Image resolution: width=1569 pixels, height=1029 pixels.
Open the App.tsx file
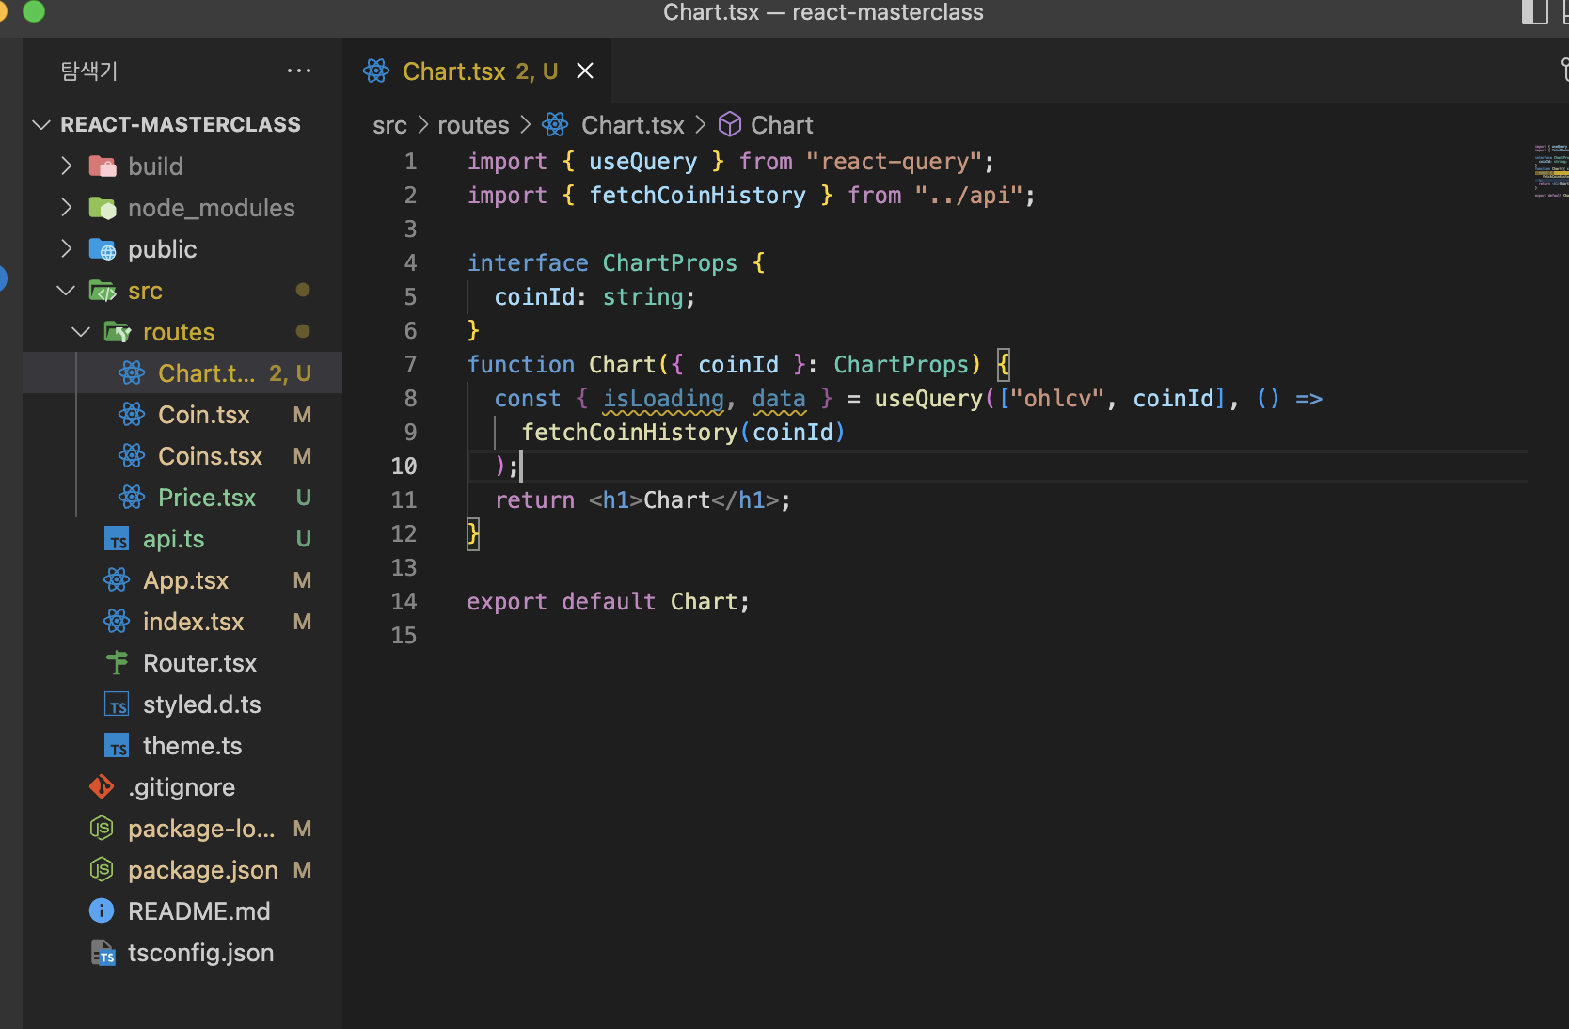[x=185, y=580]
